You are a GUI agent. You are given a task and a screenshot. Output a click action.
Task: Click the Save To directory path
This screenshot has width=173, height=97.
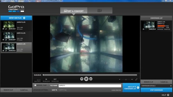click(62, 90)
